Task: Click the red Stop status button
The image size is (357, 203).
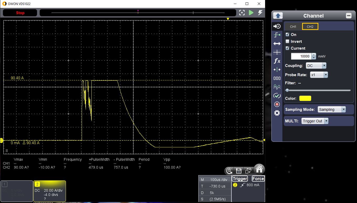Action: click(20, 13)
